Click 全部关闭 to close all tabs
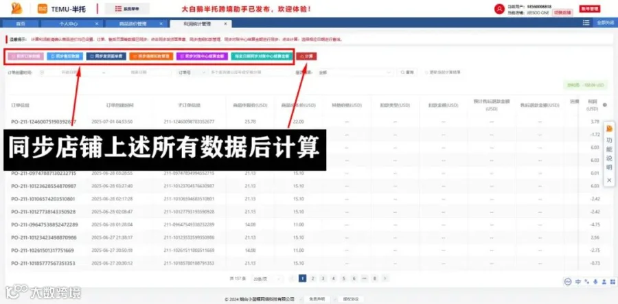This screenshot has width=618, height=304. 606,23
